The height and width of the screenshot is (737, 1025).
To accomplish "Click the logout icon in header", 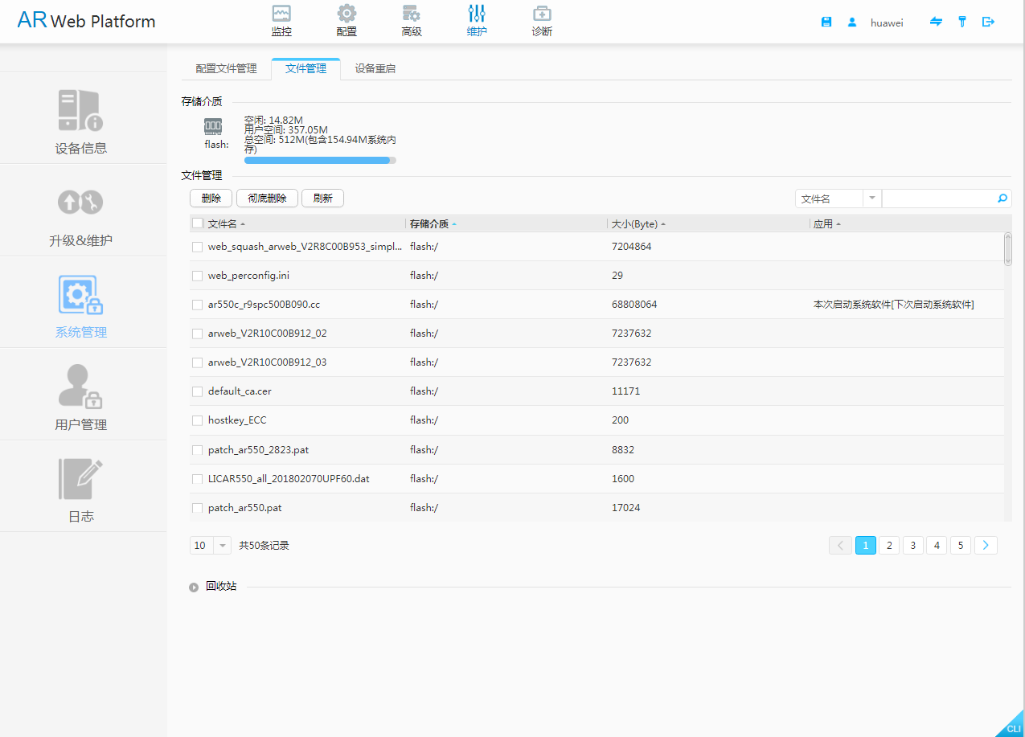I will [x=988, y=23].
